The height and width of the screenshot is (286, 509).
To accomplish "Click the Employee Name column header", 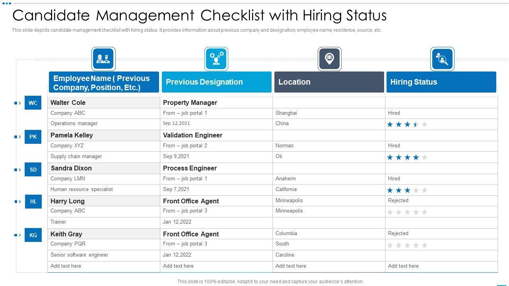I will pos(104,82).
